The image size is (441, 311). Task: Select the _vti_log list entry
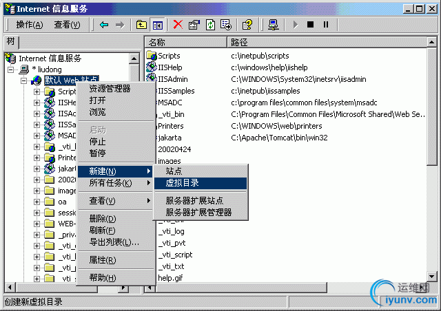172,231
